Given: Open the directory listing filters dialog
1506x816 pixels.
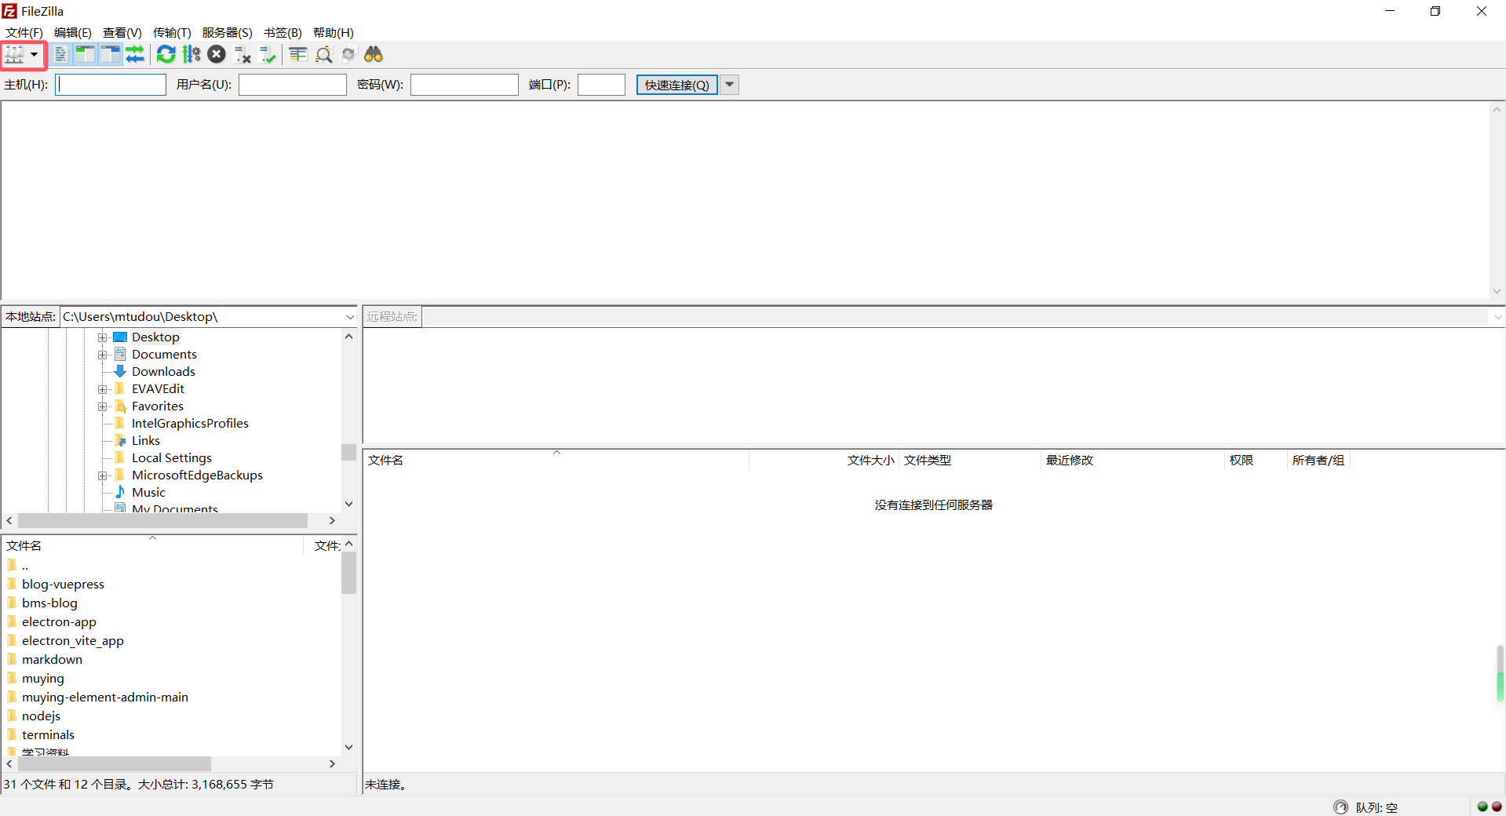Looking at the screenshot, I should [x=298, y=54].
